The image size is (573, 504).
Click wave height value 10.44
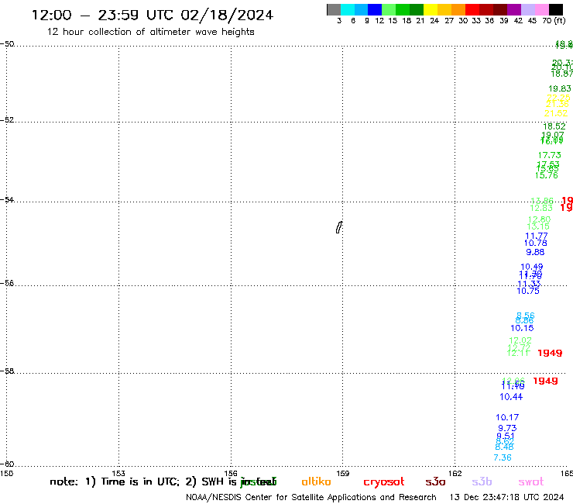[x=511, y=397]
